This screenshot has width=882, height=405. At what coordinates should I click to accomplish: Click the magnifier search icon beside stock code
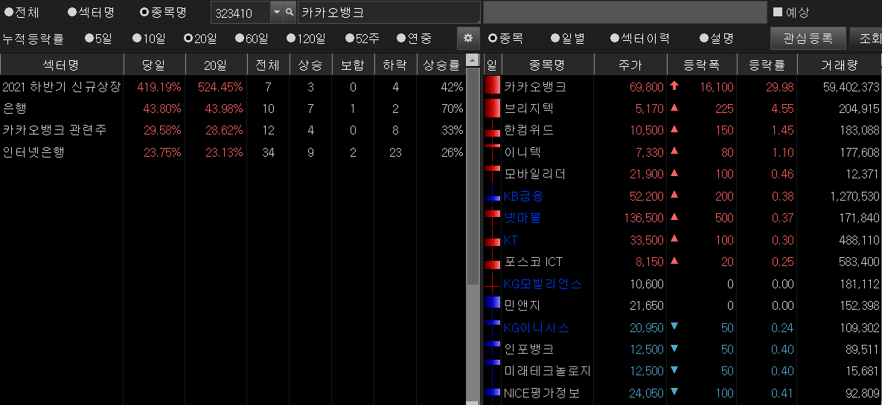tap(289, 13)
